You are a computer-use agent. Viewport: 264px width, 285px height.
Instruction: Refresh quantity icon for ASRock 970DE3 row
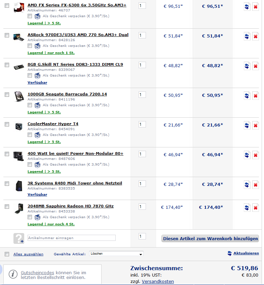(x=247, y=36)
